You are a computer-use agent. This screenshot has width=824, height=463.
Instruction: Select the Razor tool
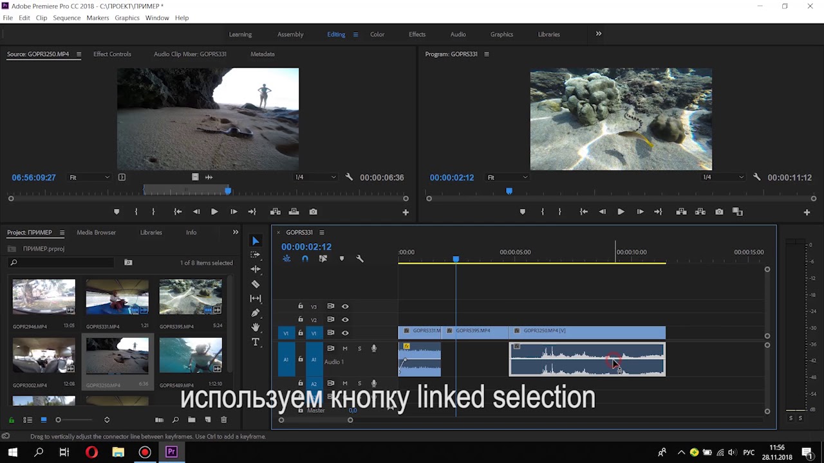click(x=256, y=284)
